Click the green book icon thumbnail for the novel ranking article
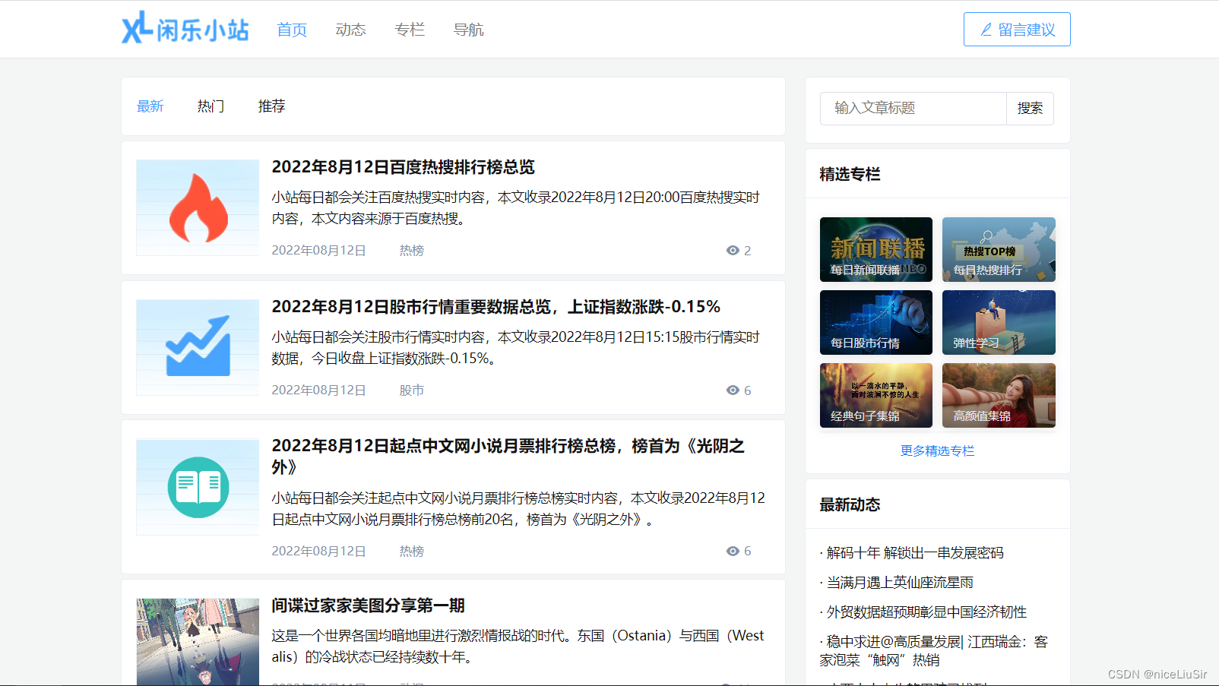This screenshot has width=1219, height=686. point(197,487)
